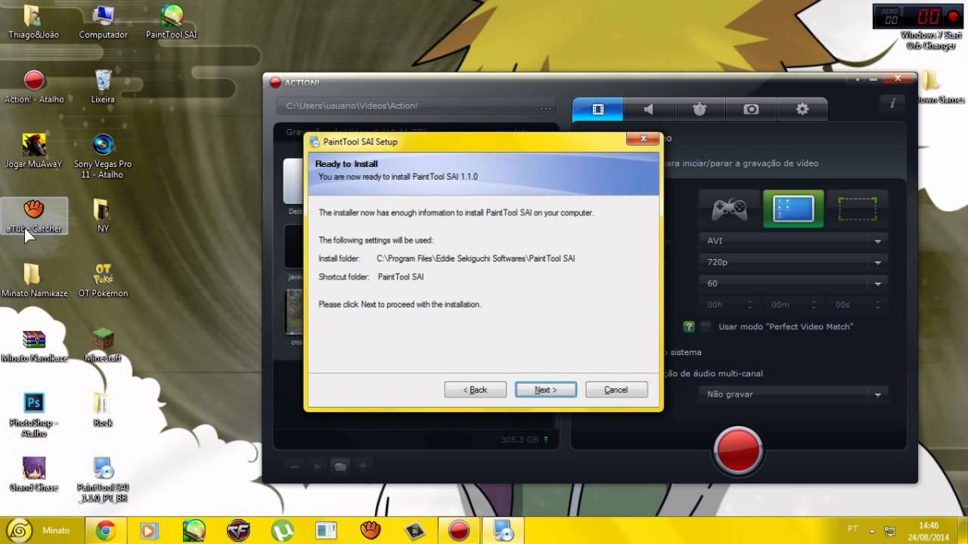The width and height of the screenshot is (968, 544).
Task: Select the PaintTool SAI desktop shortcut
Action: pos(172,23)
